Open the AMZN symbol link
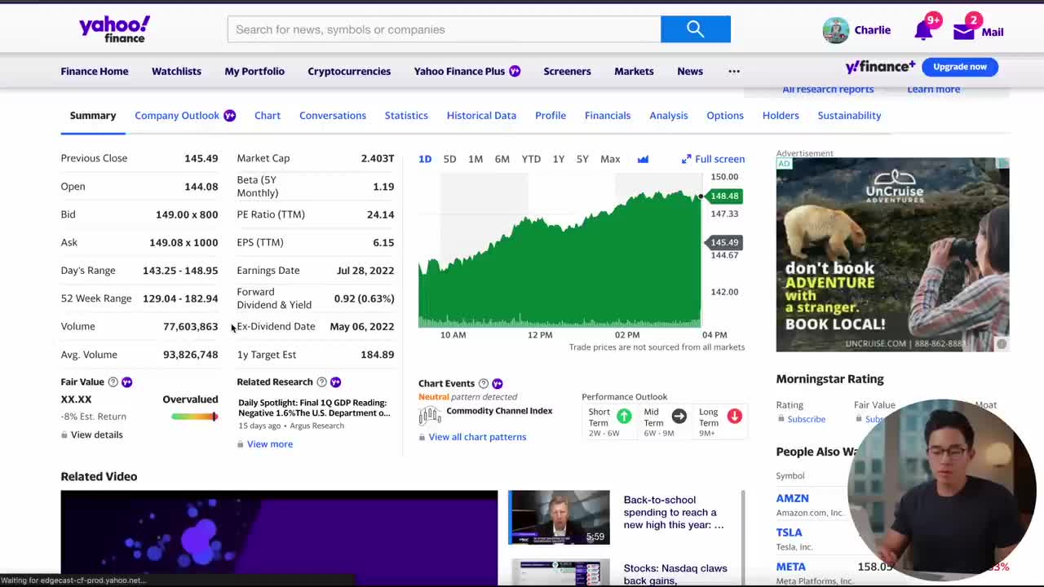The height and width of the screenshot is (587, 1044). tap(792, 498)
